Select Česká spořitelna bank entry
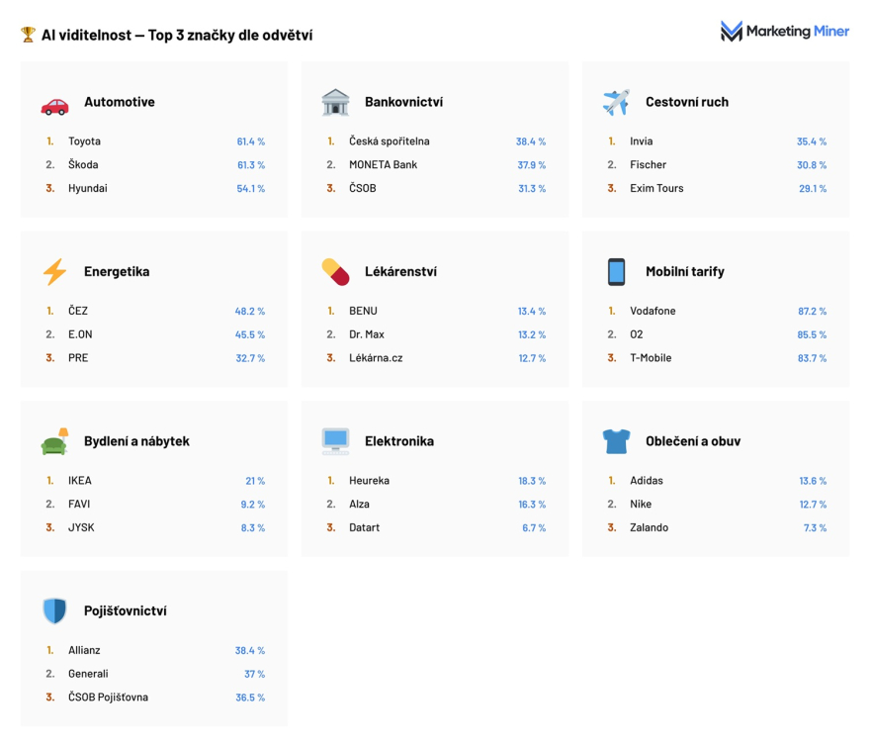 [x=389, y=141]
